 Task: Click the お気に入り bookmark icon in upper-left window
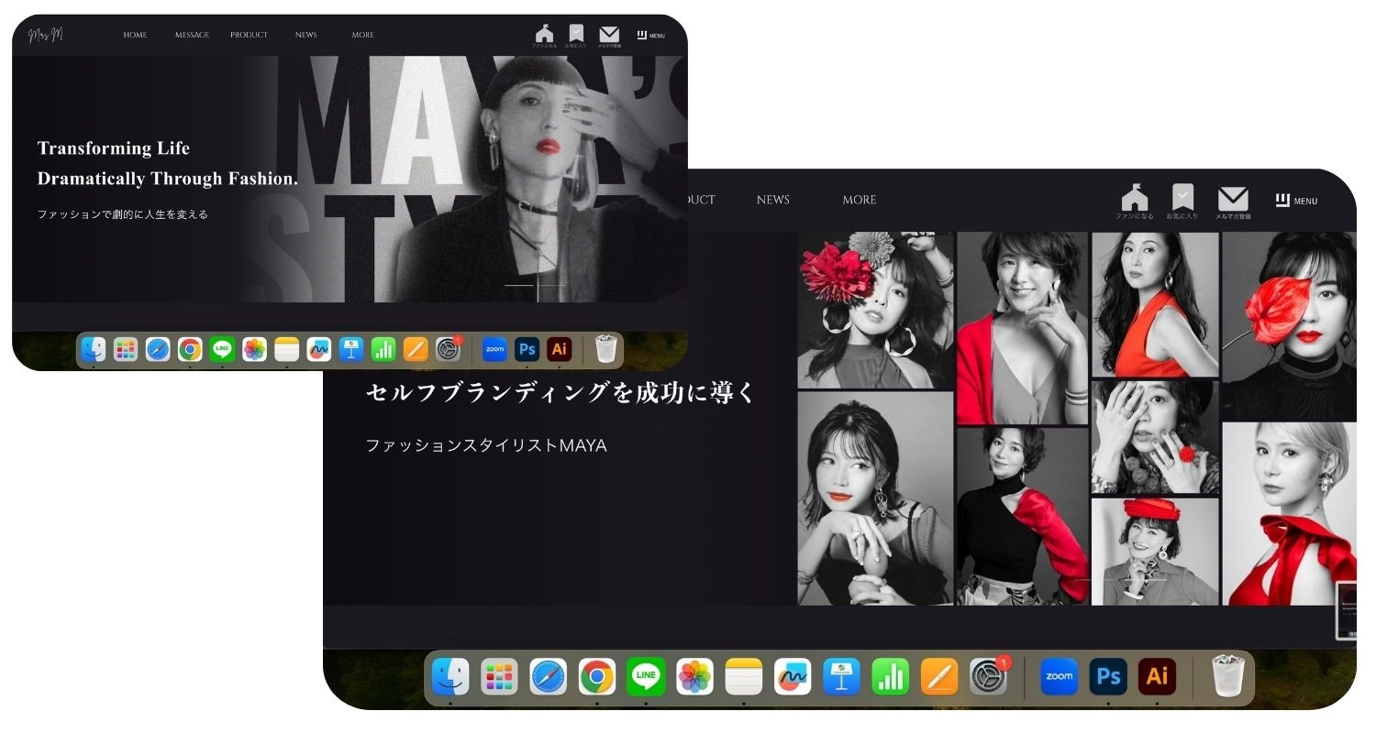(575, 34)
